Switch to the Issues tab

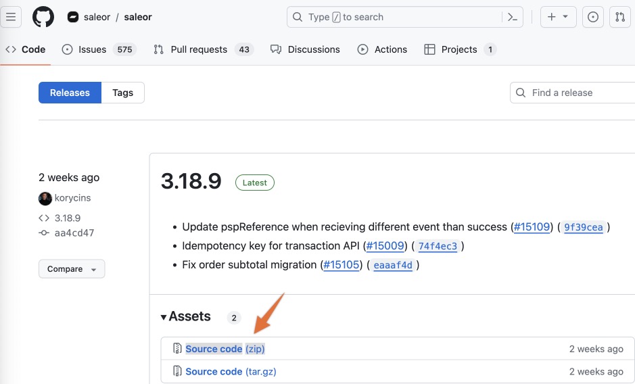(x=99, y=49)
